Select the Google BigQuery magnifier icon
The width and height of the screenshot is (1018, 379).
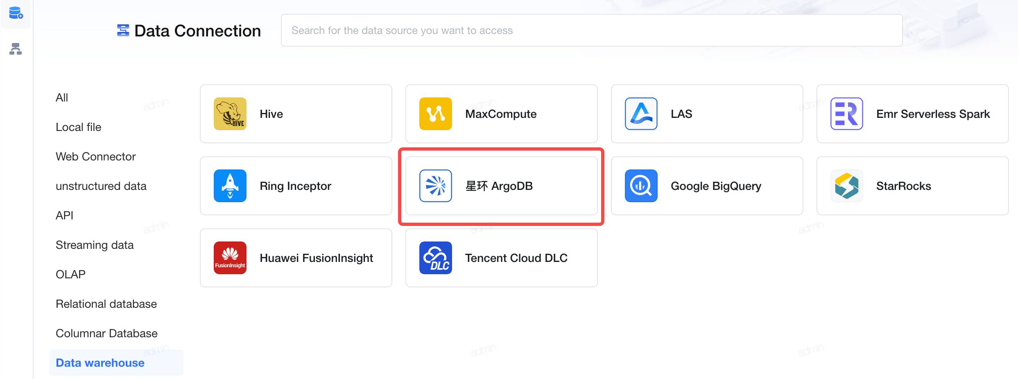click(x=641, y=186)
